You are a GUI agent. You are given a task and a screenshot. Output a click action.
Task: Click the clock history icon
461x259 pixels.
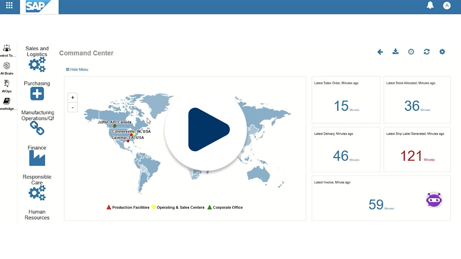pyautogui.click(x=411, y=52)
